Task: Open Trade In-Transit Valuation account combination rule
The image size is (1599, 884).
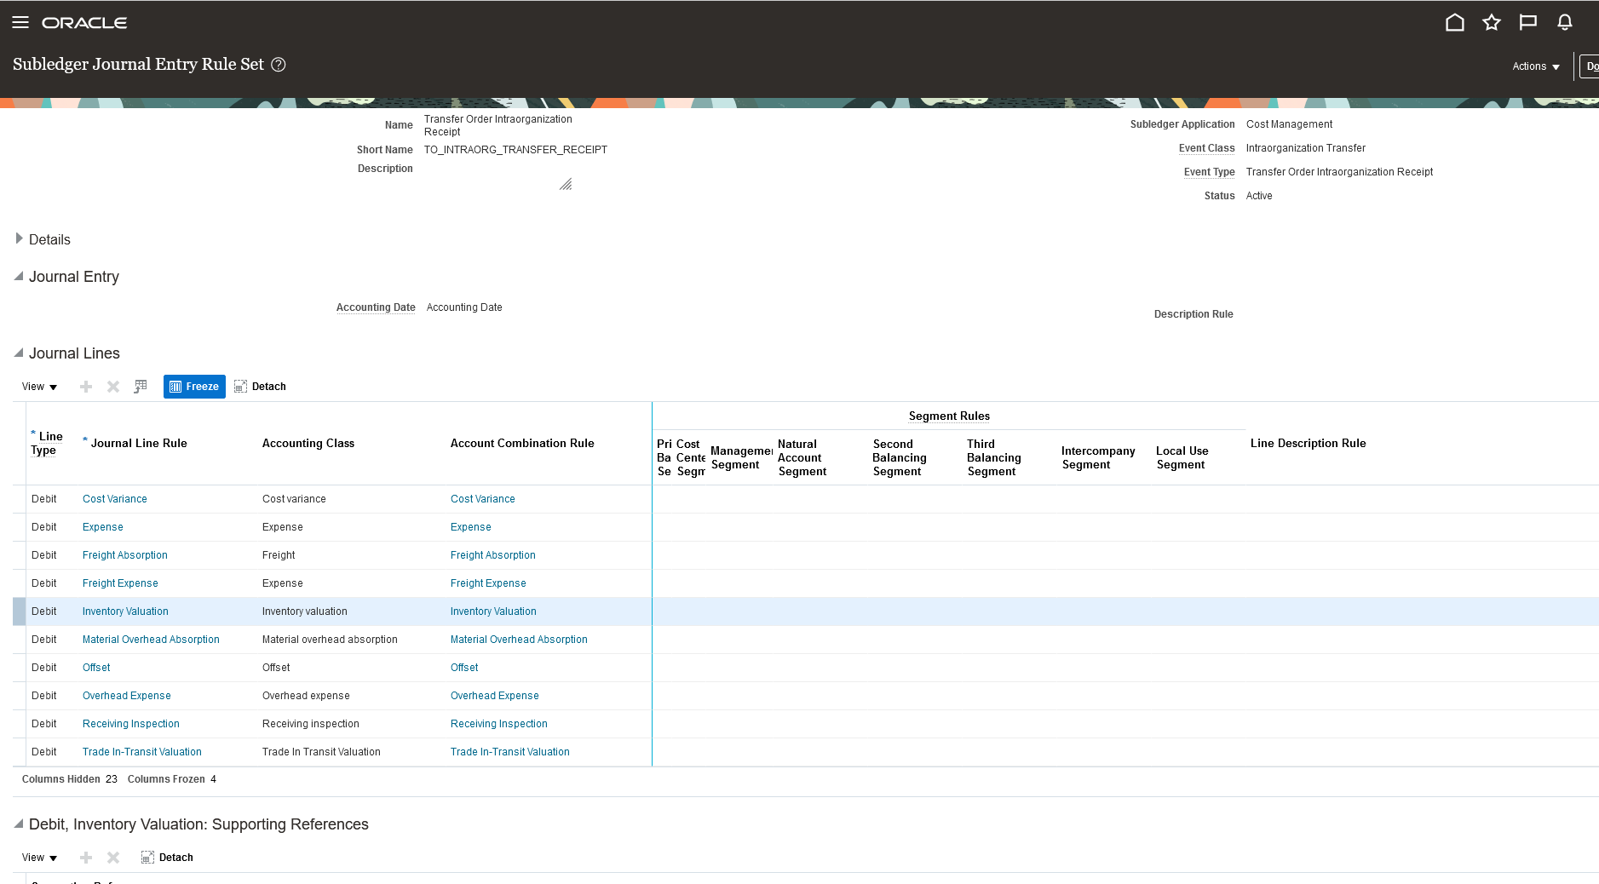Action: pyautogui.click(x=510, y=752)
